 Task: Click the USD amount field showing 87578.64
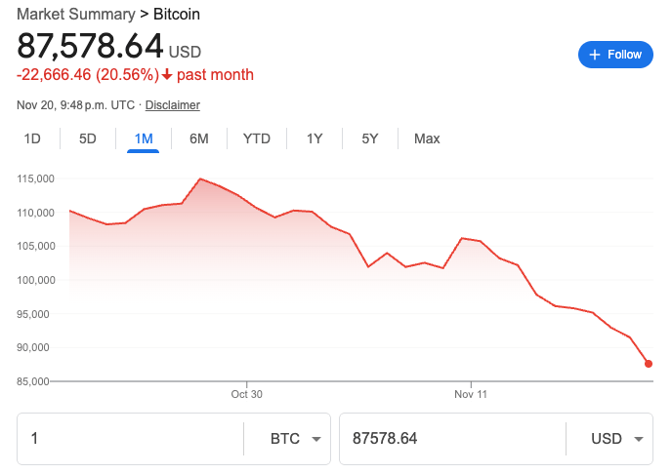pyautogui.click(x=451, y=439)
